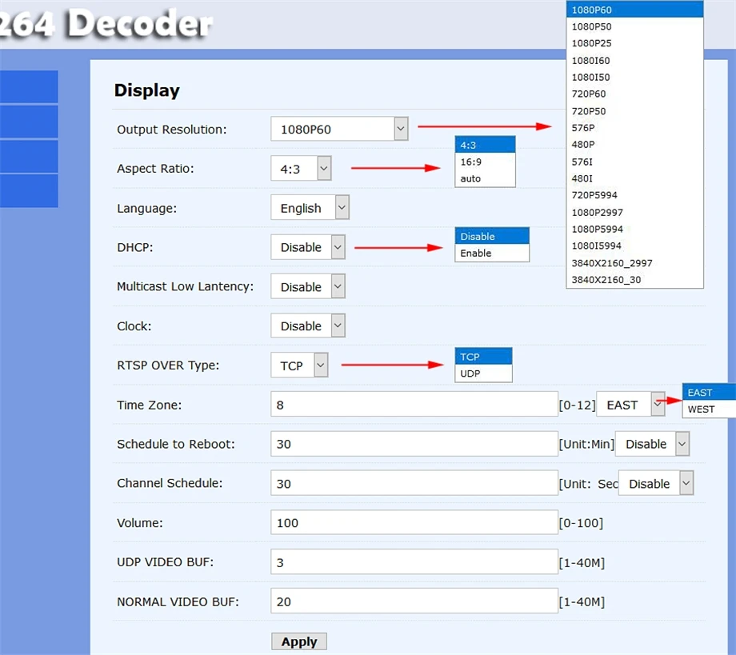Open the Output Resolution dropdown
Image resolution: width=736 pixels, height=655 pixels.
coord(340,129)
